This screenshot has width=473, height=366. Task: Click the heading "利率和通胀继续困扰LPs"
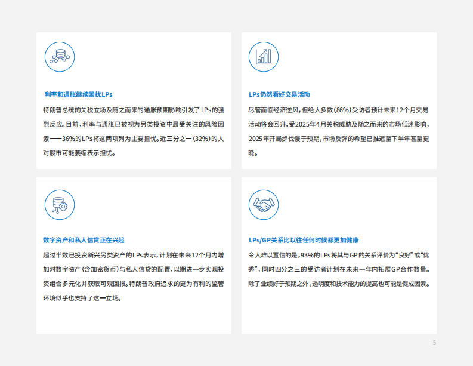point(78,94)
